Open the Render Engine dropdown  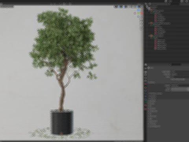tap(180, 71)
